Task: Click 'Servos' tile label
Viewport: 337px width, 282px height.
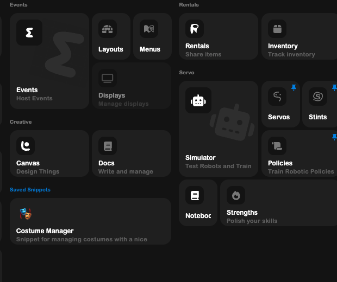Action: (x=279, y=117)
